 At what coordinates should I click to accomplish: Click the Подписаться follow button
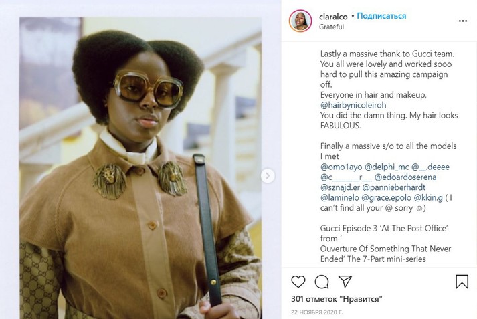pos(381,16)
